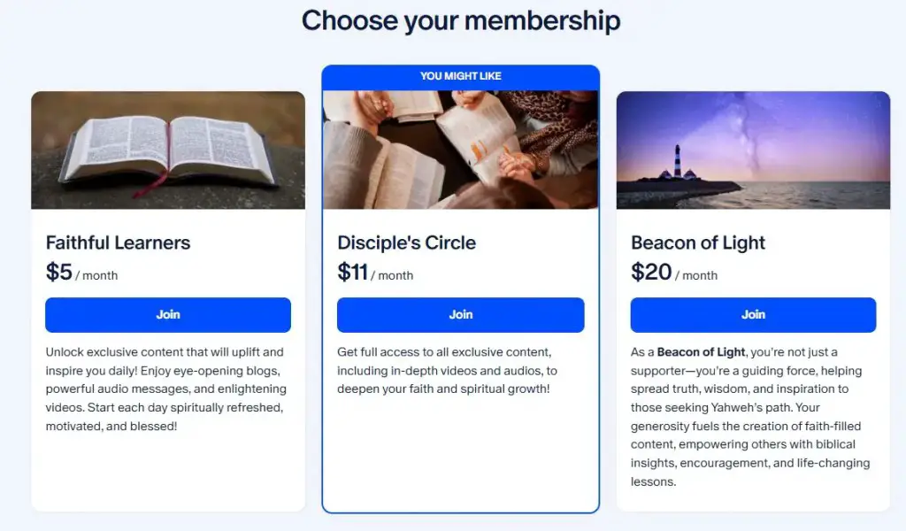Select the Disciple's Circle card image
This screenshot has width=906, height=531.
[460, 149]
